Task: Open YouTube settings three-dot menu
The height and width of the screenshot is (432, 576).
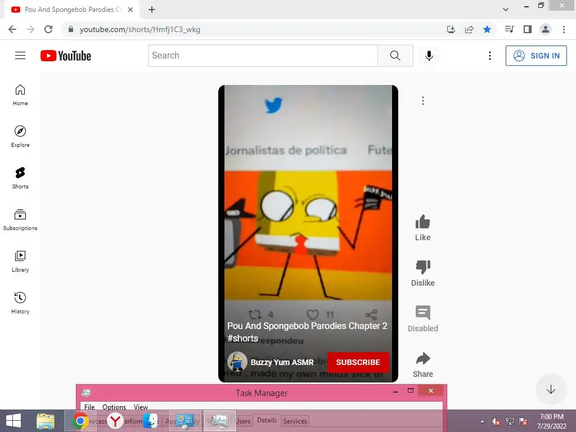Action: click(490, 56)
